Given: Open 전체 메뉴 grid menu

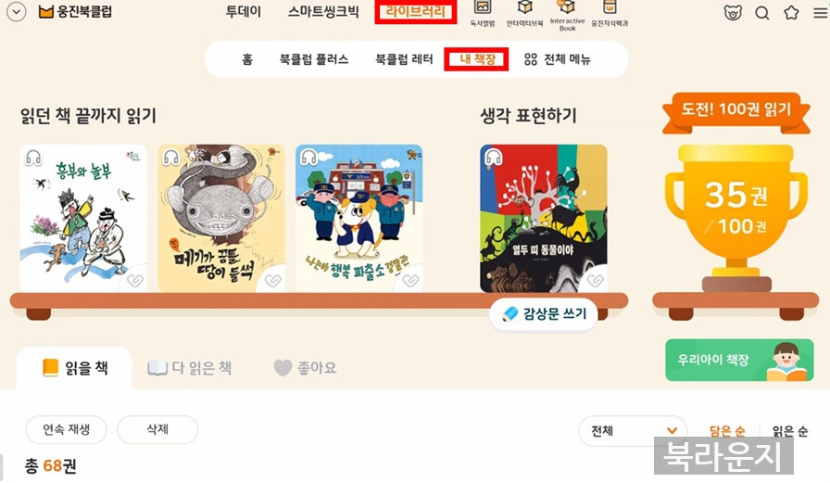Looking at the screenshot, I should click(557, 58).
